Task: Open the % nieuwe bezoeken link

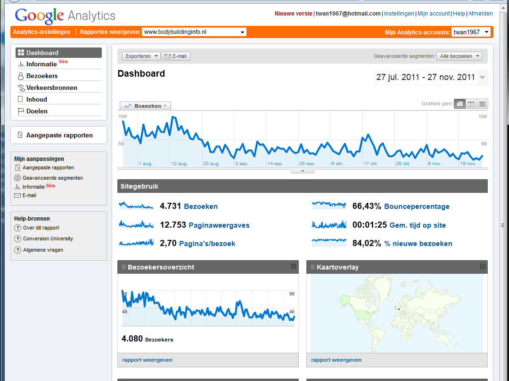Action: tap(418, 244)
